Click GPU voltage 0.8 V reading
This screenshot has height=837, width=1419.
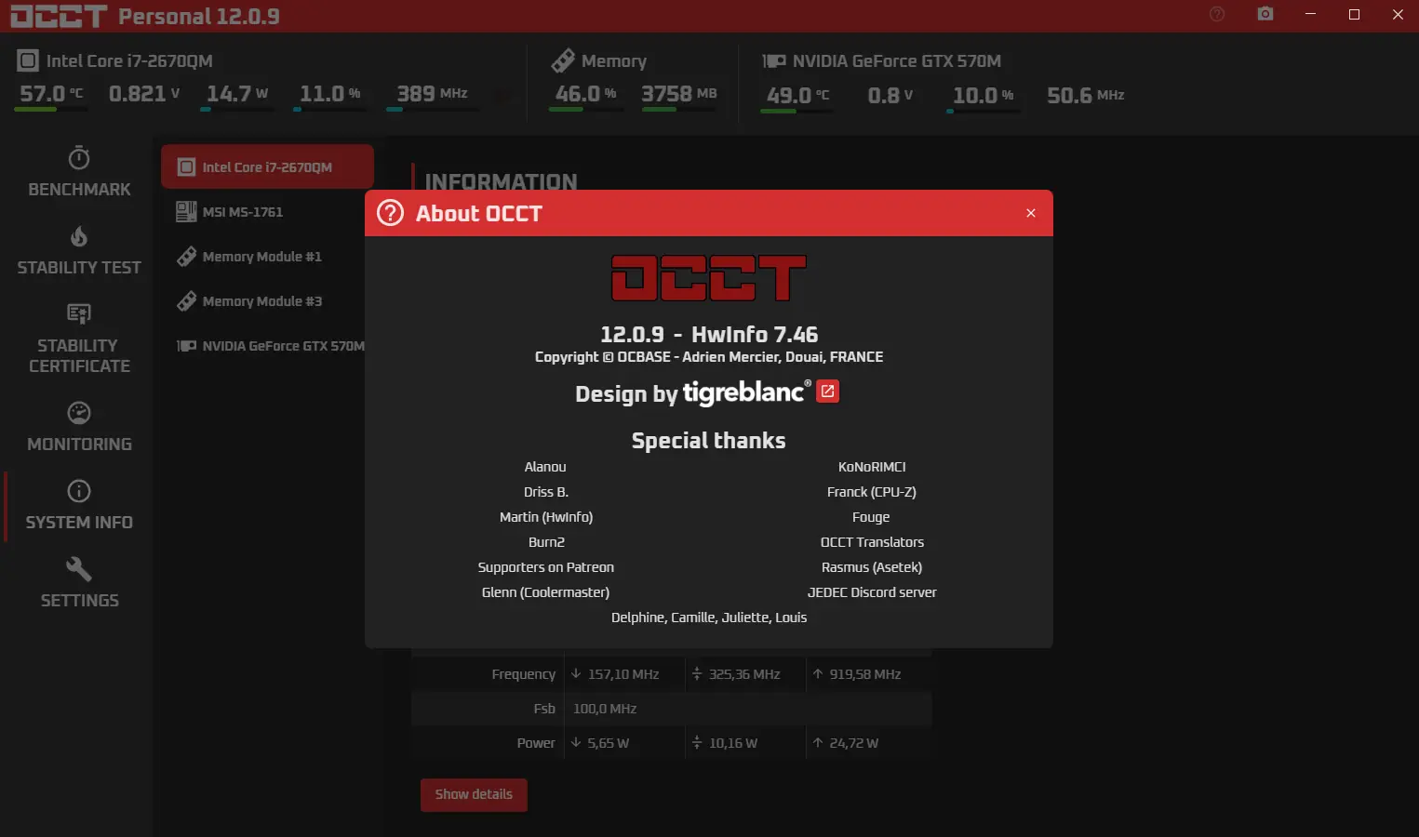click(x=890, y=95)
